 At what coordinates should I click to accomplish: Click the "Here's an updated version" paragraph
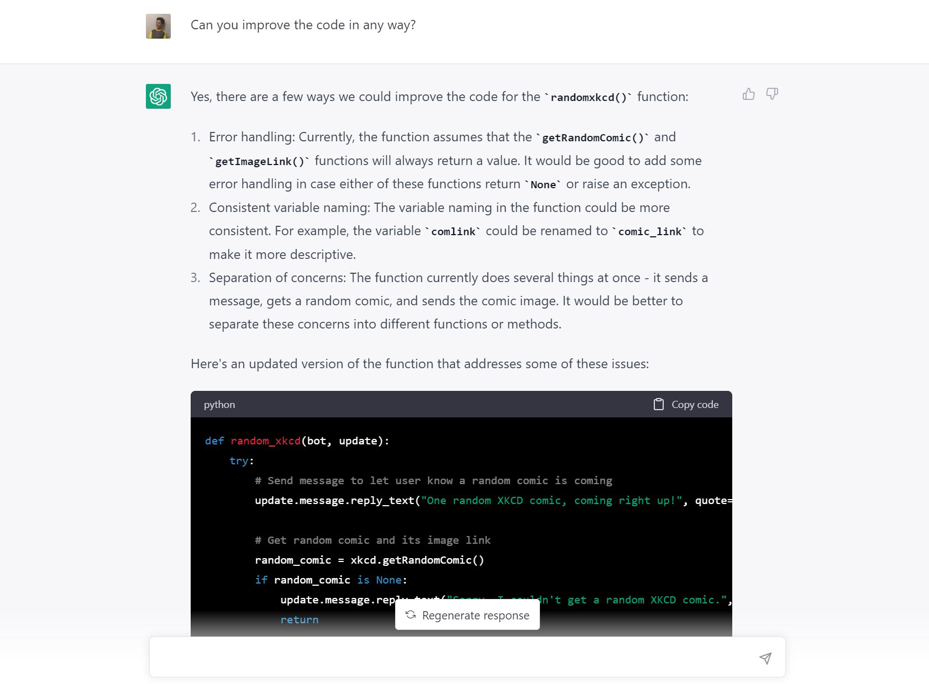(419, 364)
